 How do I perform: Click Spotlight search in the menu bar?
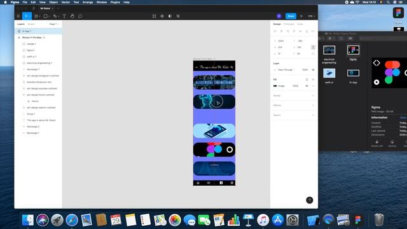[388, 2]
